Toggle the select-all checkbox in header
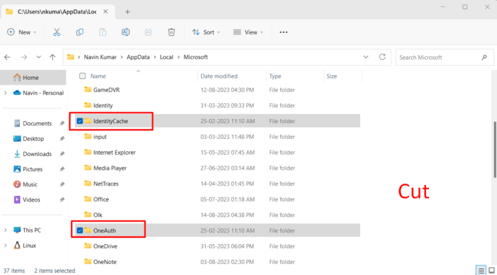Screen dimensions: 497x275 point(83,76)
